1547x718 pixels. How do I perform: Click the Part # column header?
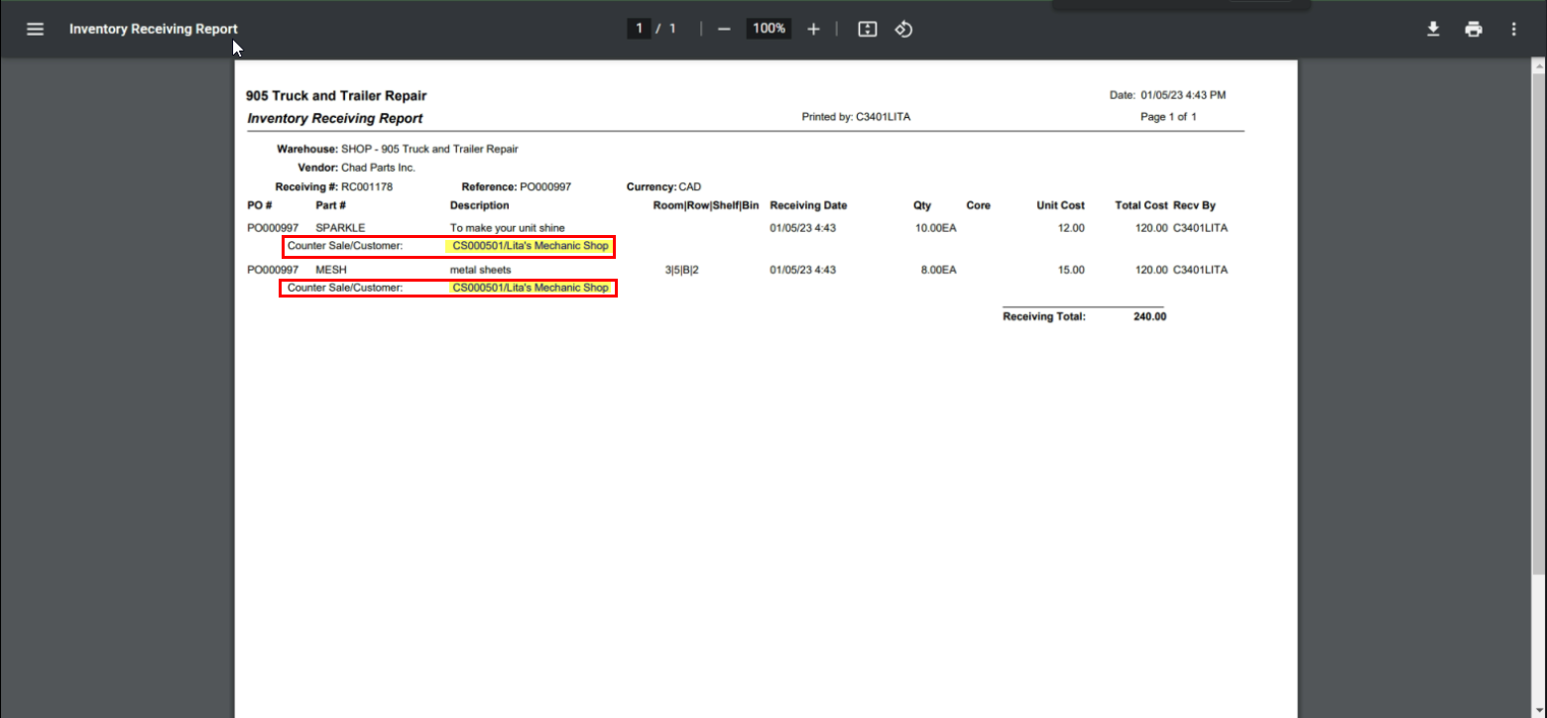(x=331, y=205)
